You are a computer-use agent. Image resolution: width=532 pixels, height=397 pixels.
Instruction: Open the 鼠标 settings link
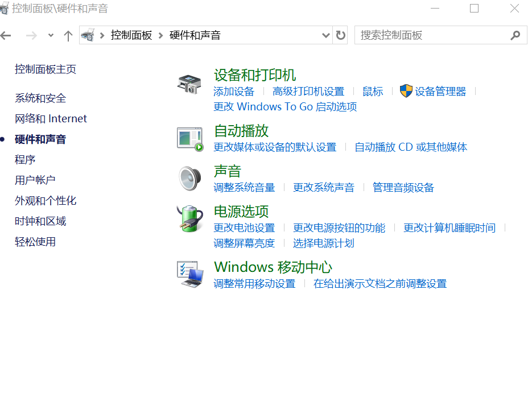pos(373,91)
